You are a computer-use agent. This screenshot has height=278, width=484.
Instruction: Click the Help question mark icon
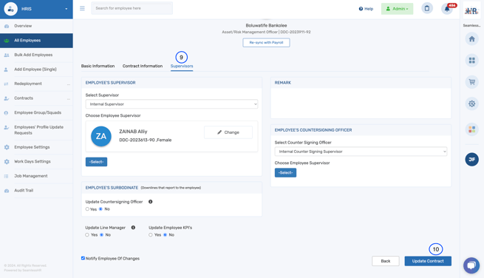coord(361,9)
